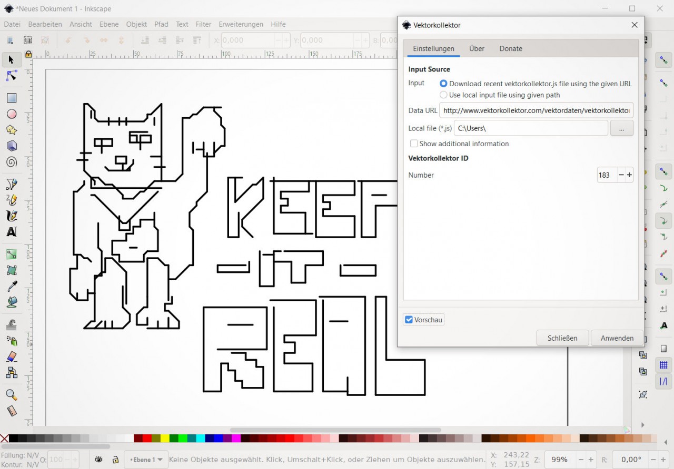Screen dimensions: 674x469
Task: Increase Vektorkollektor ID number with plus
Action: [x=629, y=175]
